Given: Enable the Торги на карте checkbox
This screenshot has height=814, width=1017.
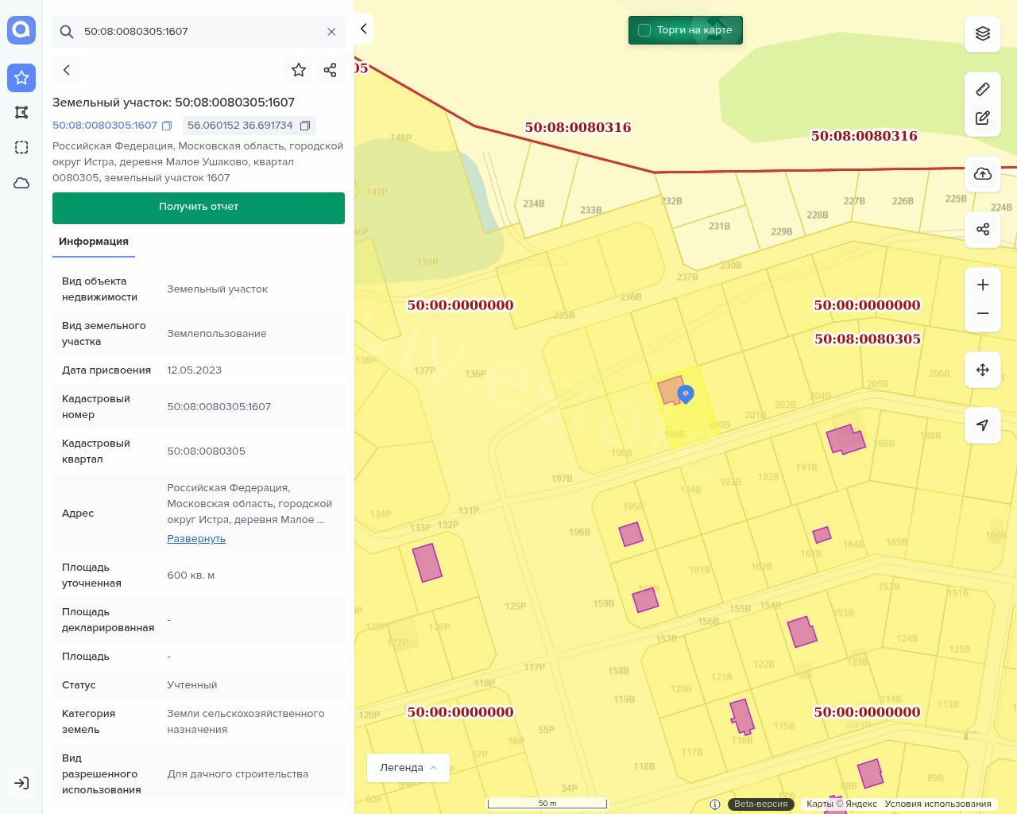Looking at the screenshot, I should pyautogui.click(x=644, y=30).
